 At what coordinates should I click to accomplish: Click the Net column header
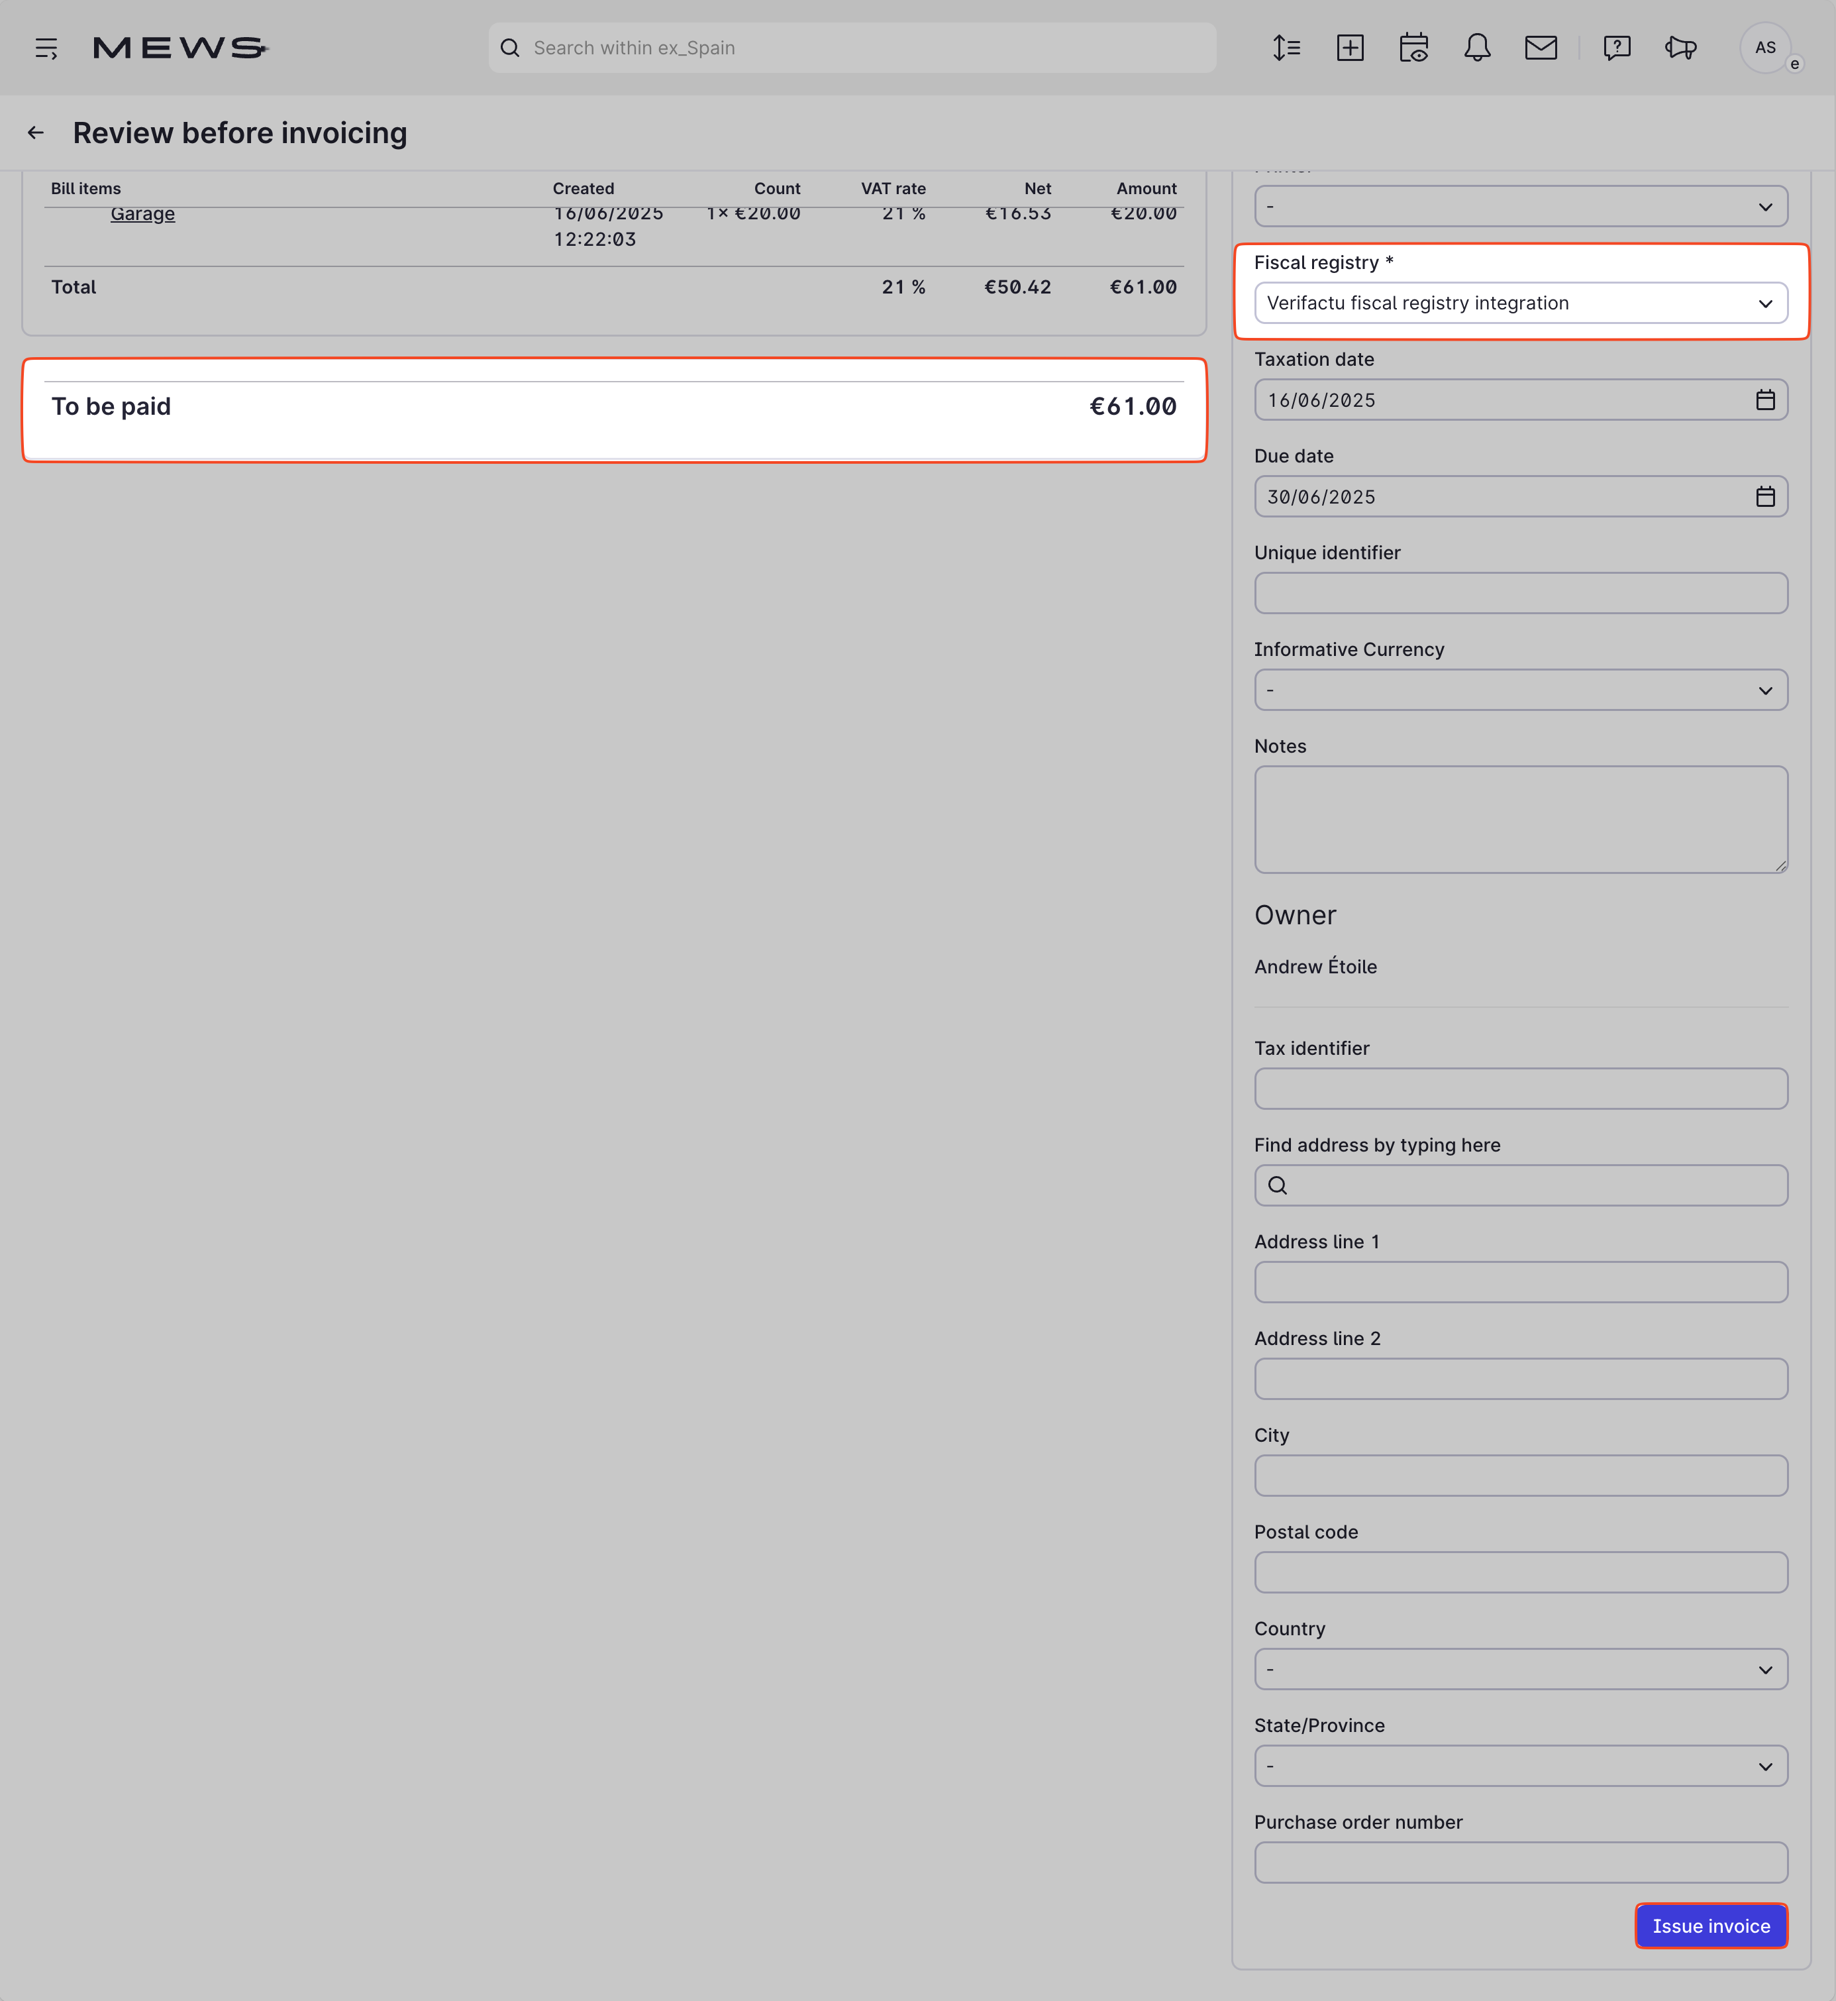pos(1037,188)
